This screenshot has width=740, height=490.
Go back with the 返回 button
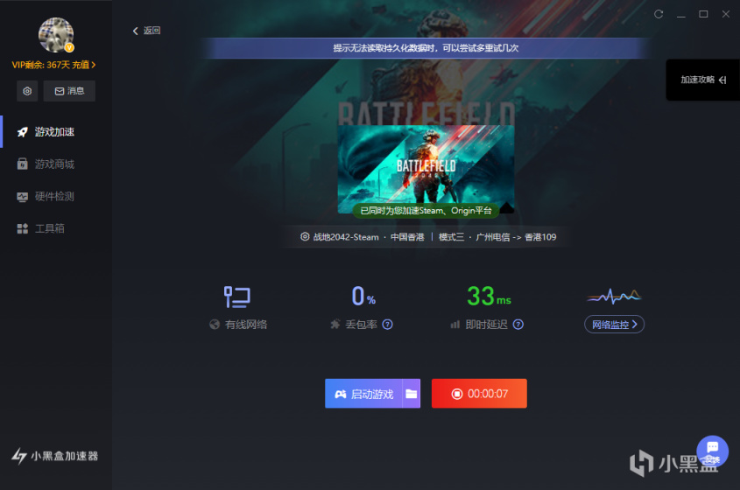pyautogui.click(x=147, y=31)
